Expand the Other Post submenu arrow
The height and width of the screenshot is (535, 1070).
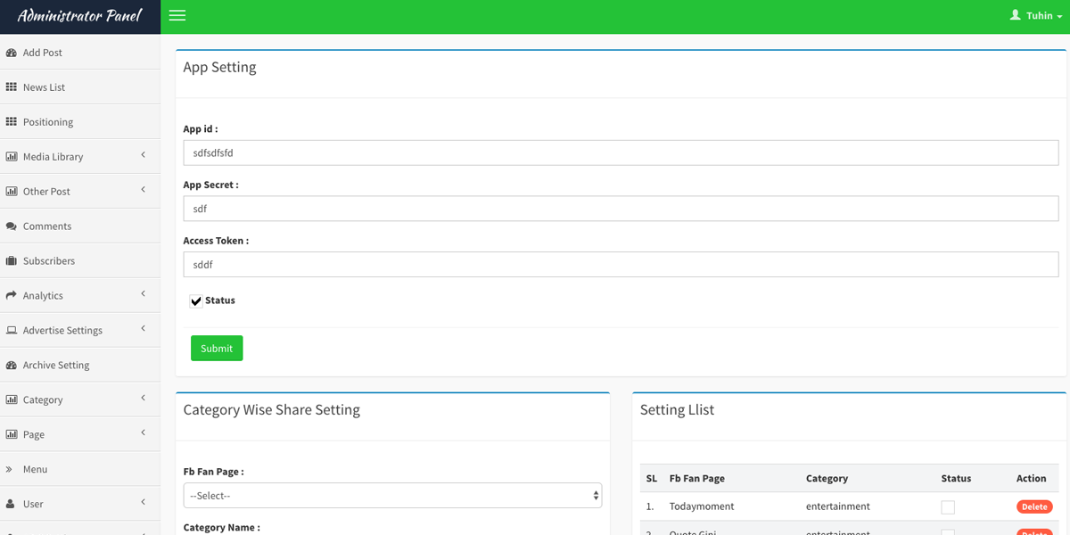tap(143, 191)
